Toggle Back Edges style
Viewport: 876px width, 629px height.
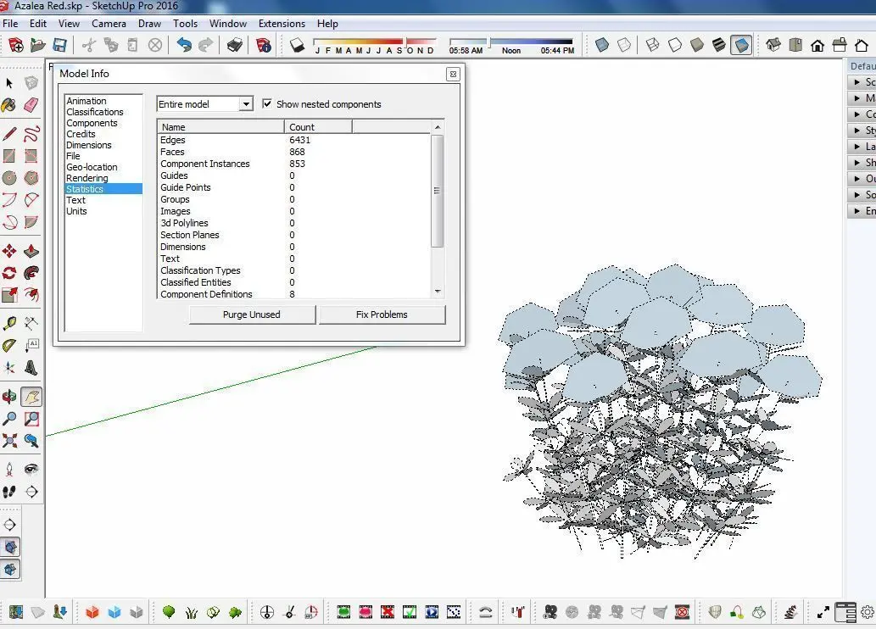[624, 45]
